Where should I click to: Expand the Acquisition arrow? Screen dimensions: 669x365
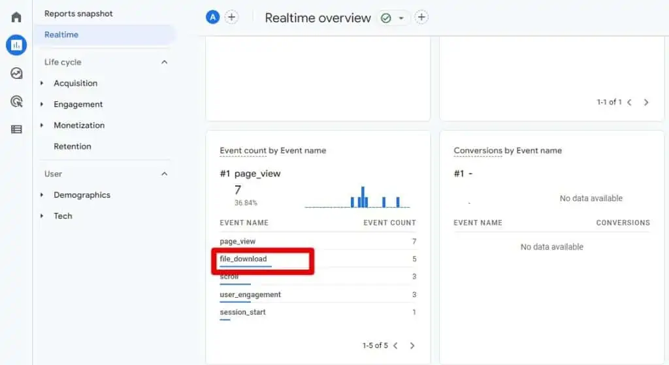point(42,83)
